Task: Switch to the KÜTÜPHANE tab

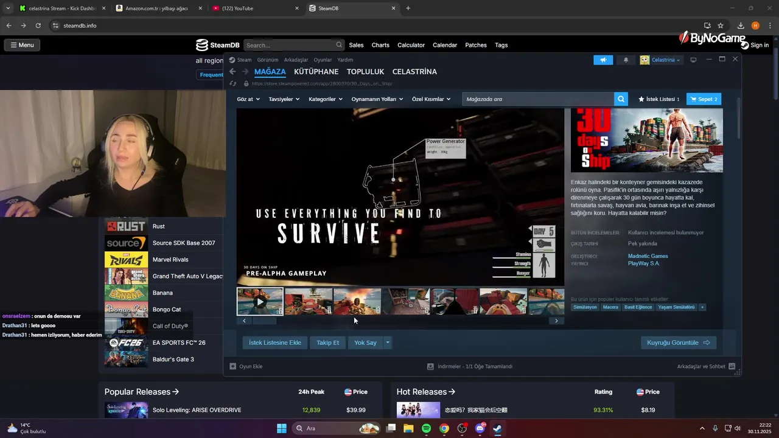Action: 316,72
